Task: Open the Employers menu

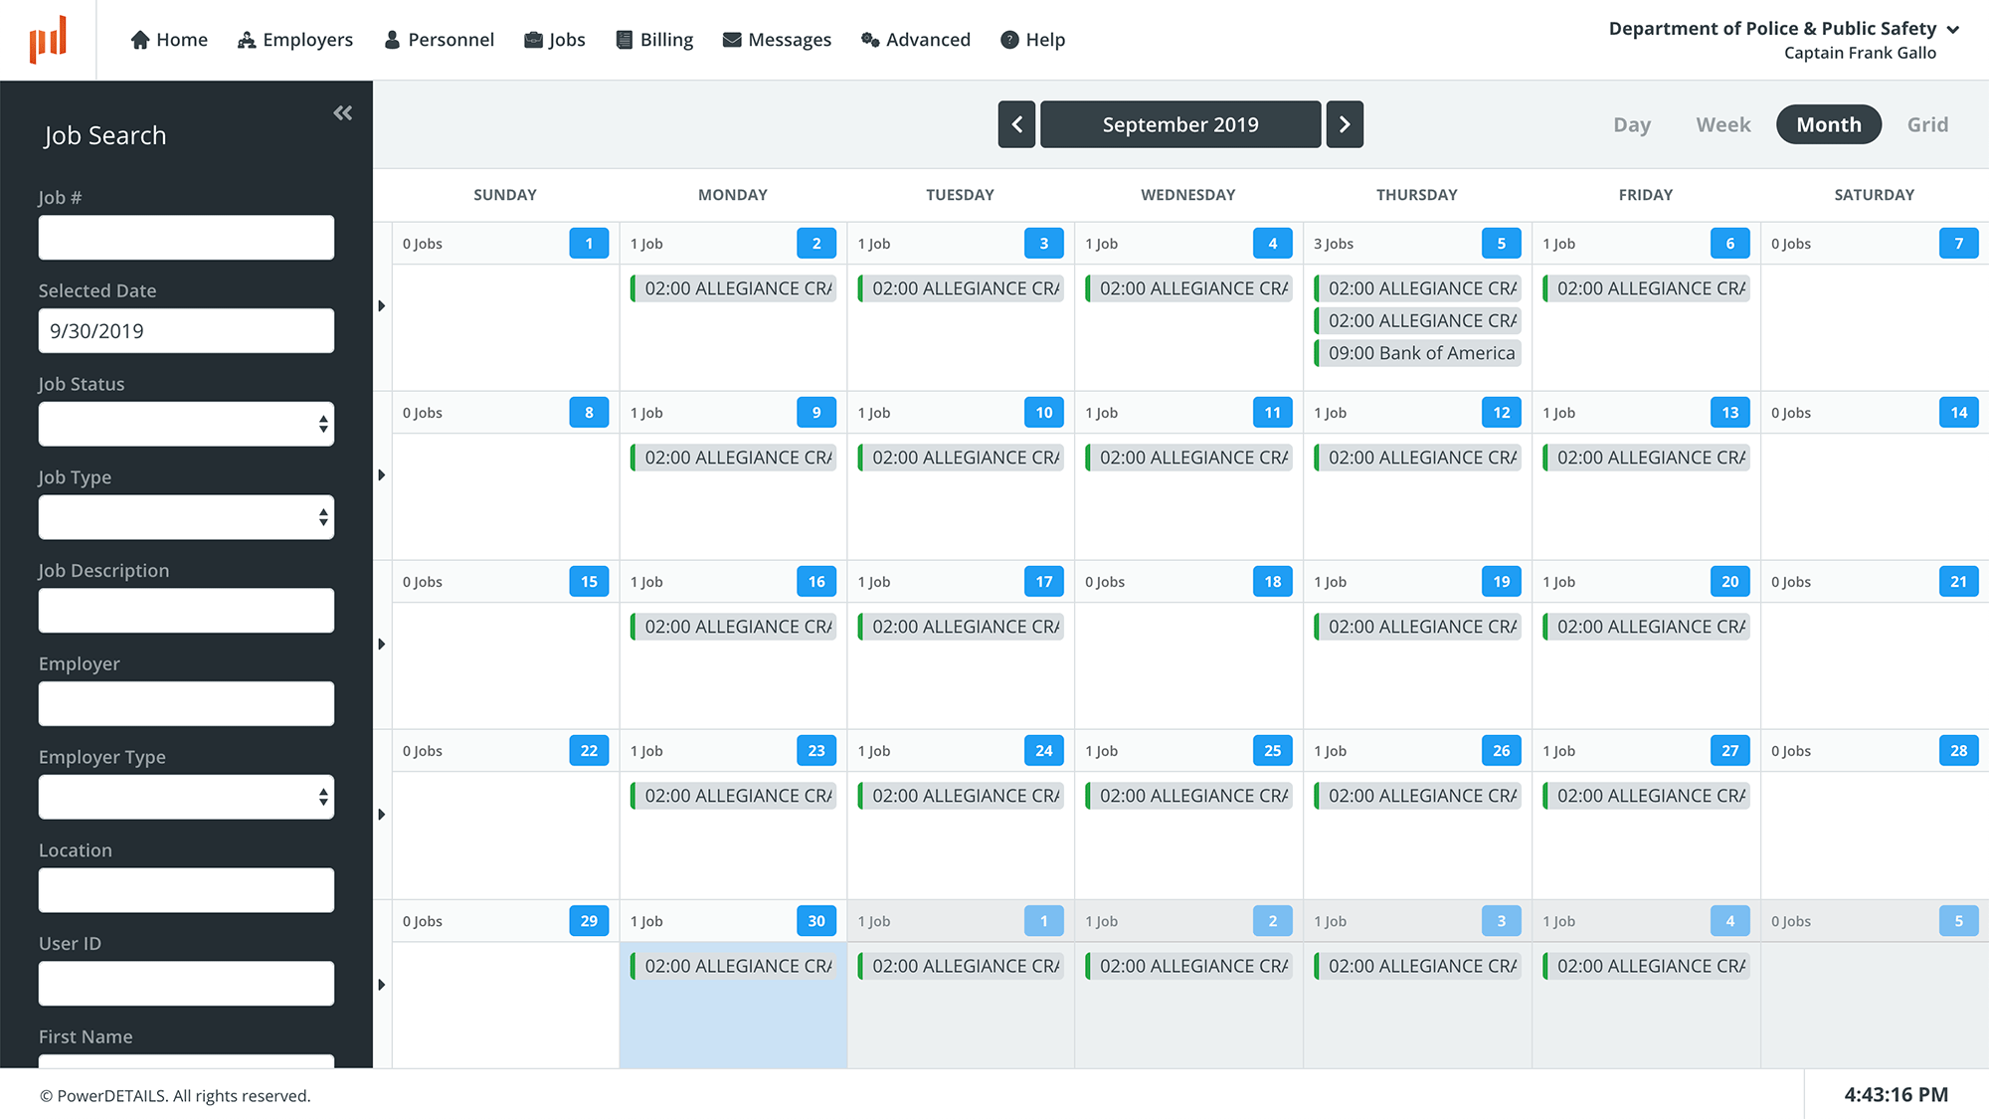Action: click(295, 40)
